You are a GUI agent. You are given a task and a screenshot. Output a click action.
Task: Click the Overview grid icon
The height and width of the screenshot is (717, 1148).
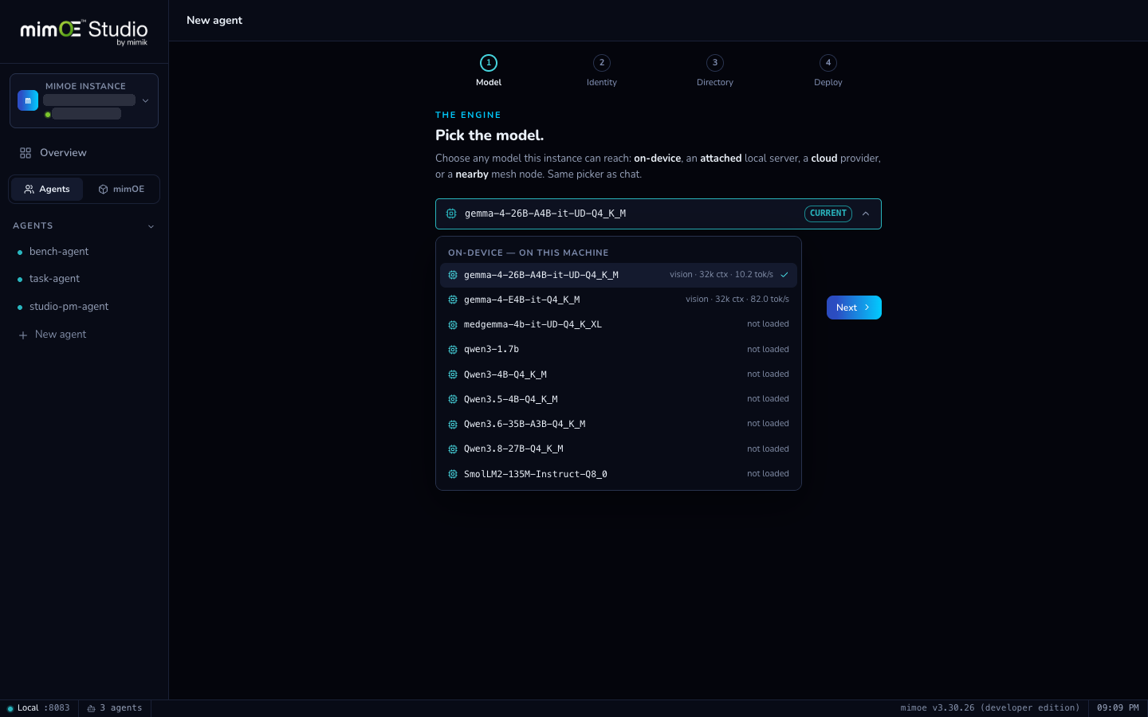click(26, 153)
